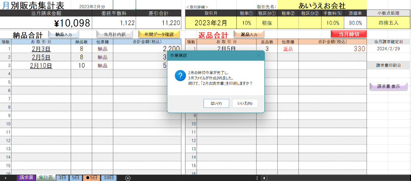This screenshot has height=181, width=411.
Task: Select the 集計表 sheet tab
Action: tap(46, 177)
